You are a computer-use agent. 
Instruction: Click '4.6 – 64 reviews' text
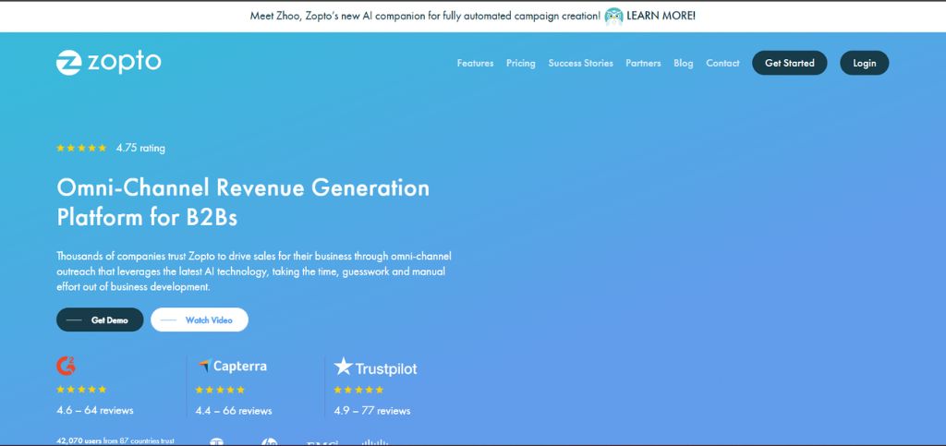[x=95, y=410]
